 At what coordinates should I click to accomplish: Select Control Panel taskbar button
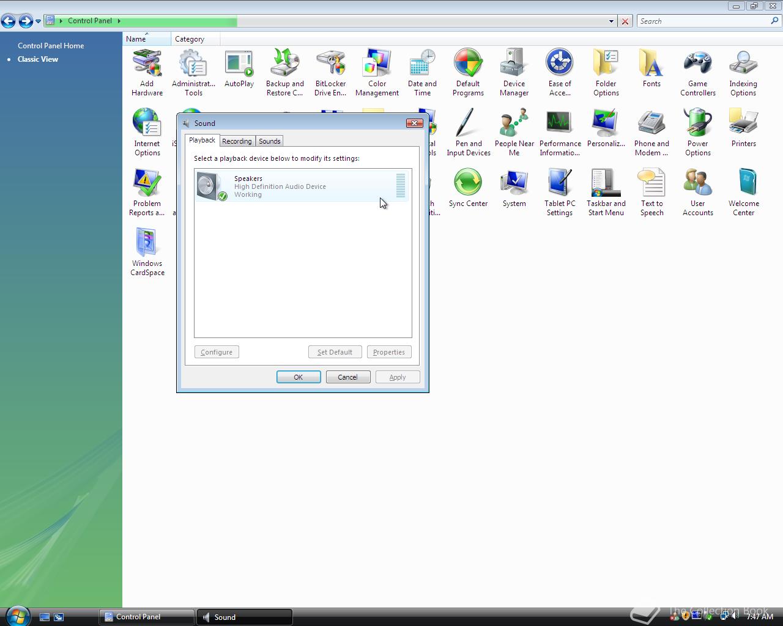point(147,617)
